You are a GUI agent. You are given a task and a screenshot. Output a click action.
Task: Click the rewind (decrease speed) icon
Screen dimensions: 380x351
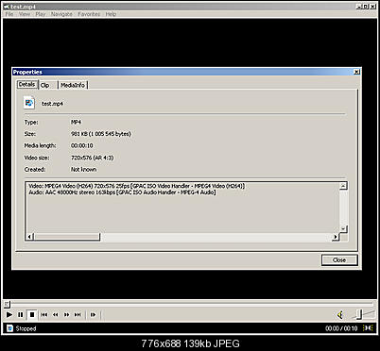[x=56, y=314]
